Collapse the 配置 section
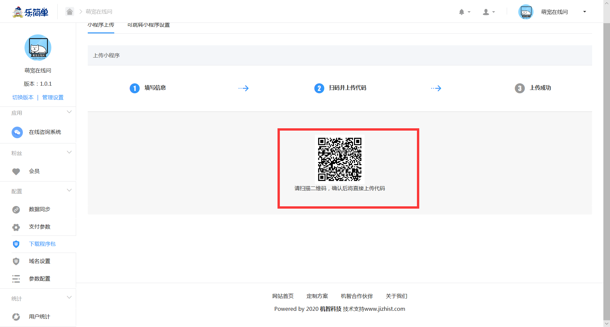Screen dimensions: 610x327 click(69, 190)
